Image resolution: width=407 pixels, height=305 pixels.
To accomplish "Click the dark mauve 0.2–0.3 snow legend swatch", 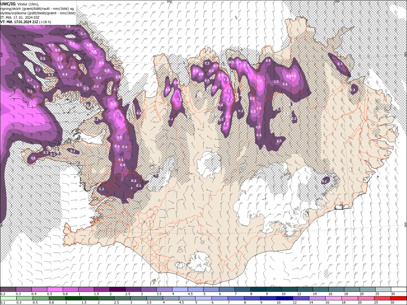I will coord(8,289).
